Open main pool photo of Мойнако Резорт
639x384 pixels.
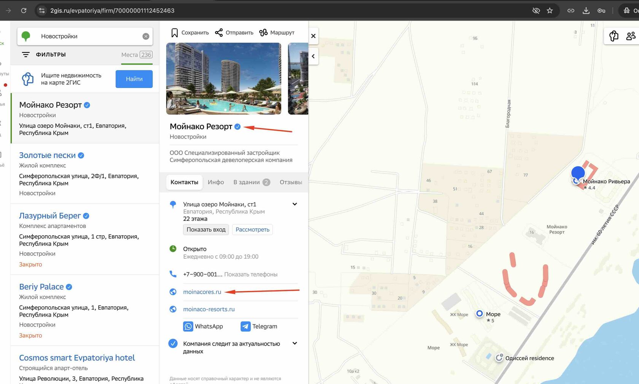[224, 78]
